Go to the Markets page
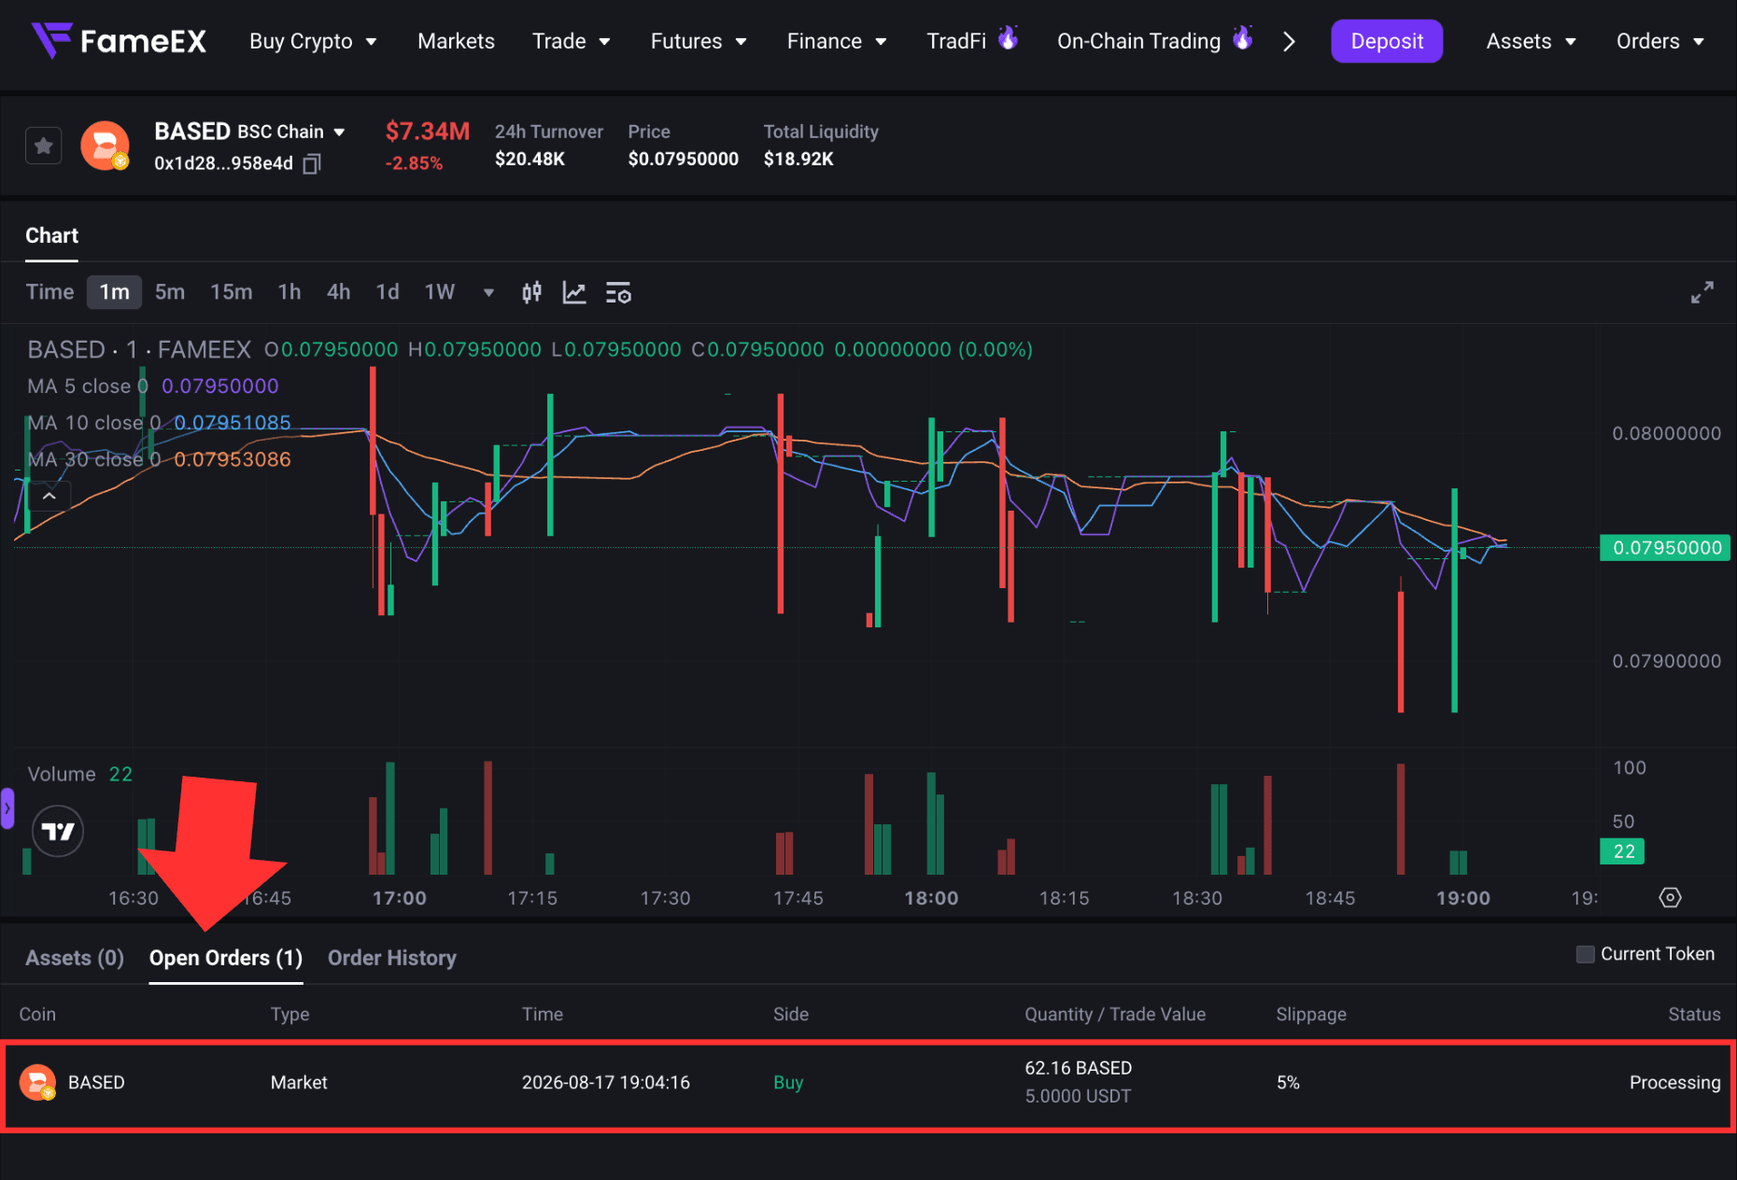 456,41
